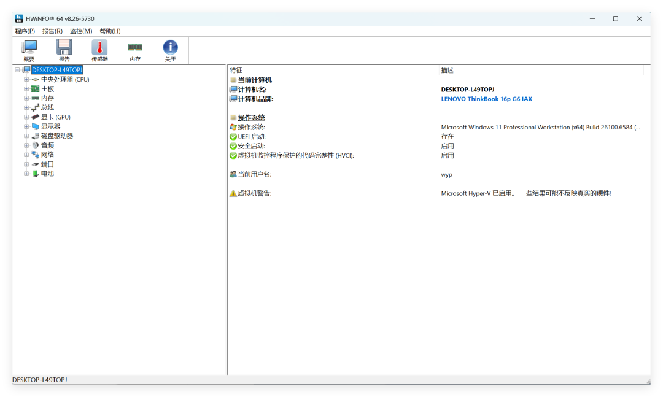Click the status bar DESKTOP-L49TOPJ text
This screenshot has height=397, width=663.
coord(40,380)
